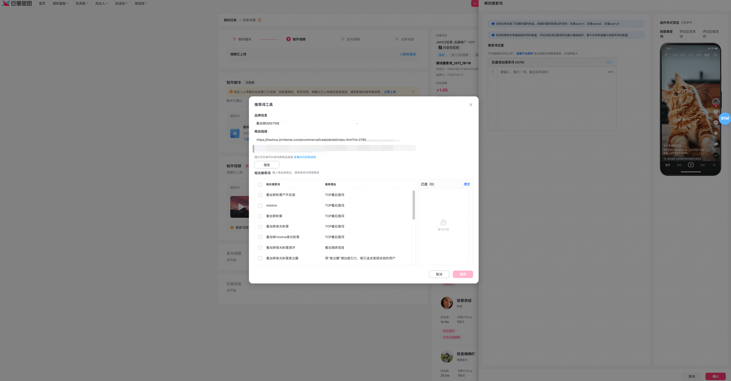Click the 巨量星图 logo

point(17,3)
